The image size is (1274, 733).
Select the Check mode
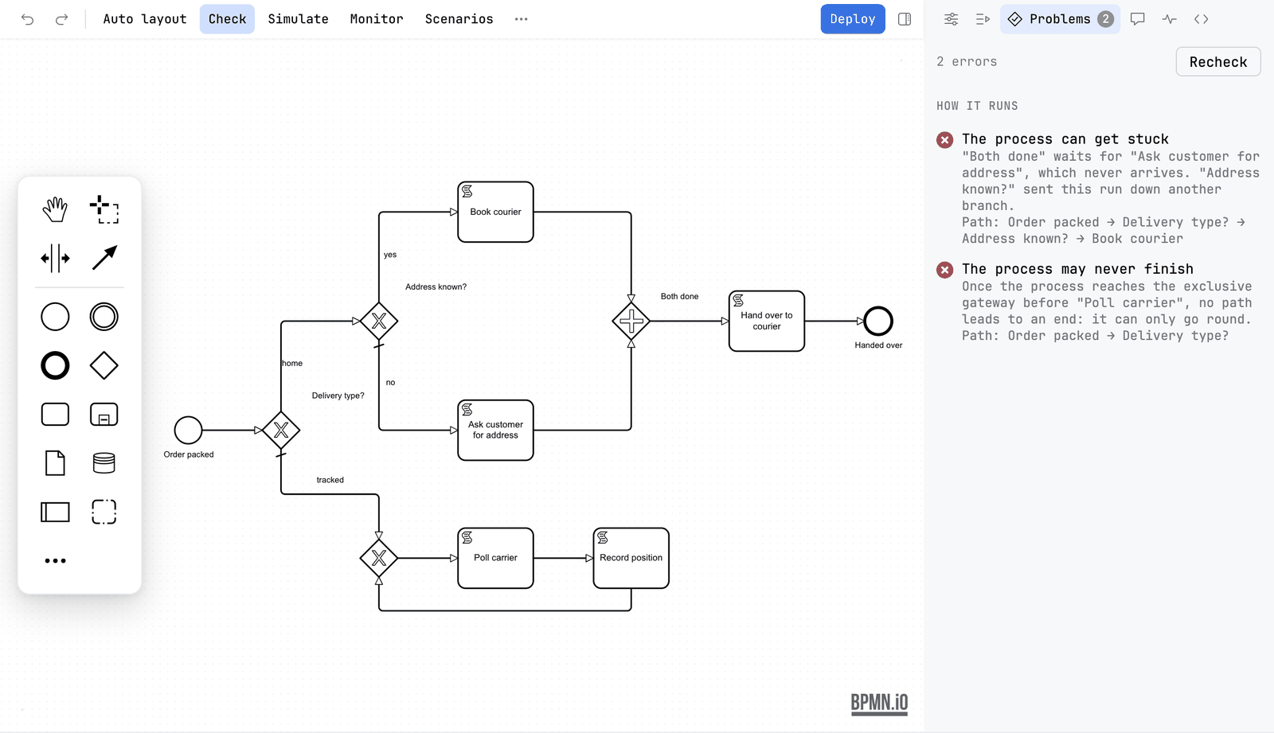pyautogui.click(x=228, y=19)
